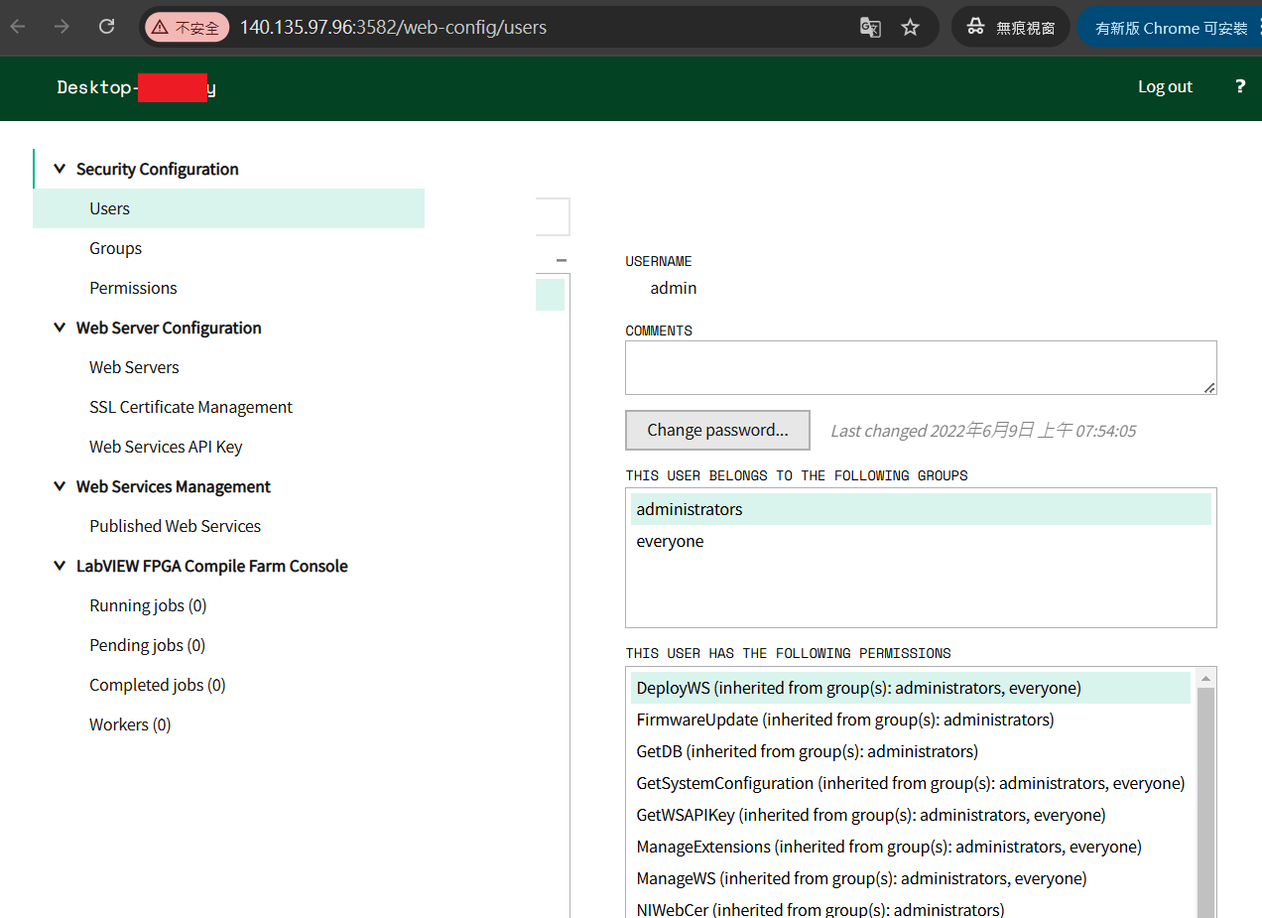Collapse LabVIEW FPGA Compile Farm Console section
1262x918 pixels.
tap(60, 566)
